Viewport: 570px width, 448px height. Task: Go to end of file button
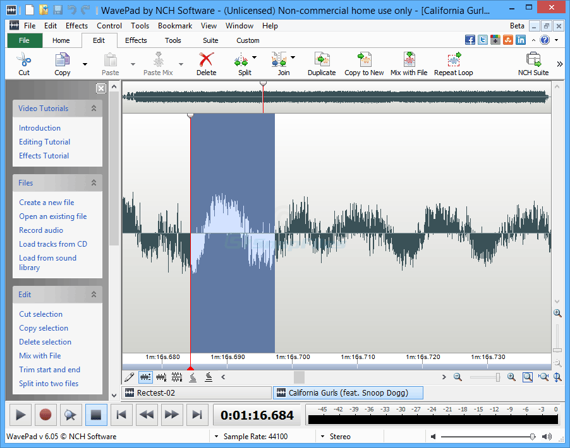click(197, 415)
